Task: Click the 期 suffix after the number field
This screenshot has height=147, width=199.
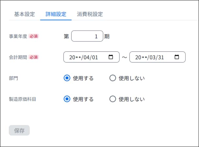Action: (107, 36)
